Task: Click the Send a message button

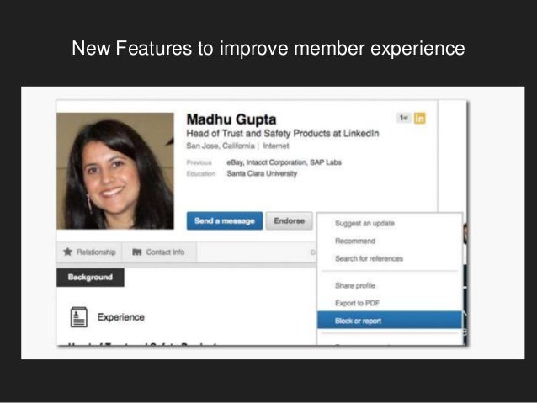Action: (225, 220)
